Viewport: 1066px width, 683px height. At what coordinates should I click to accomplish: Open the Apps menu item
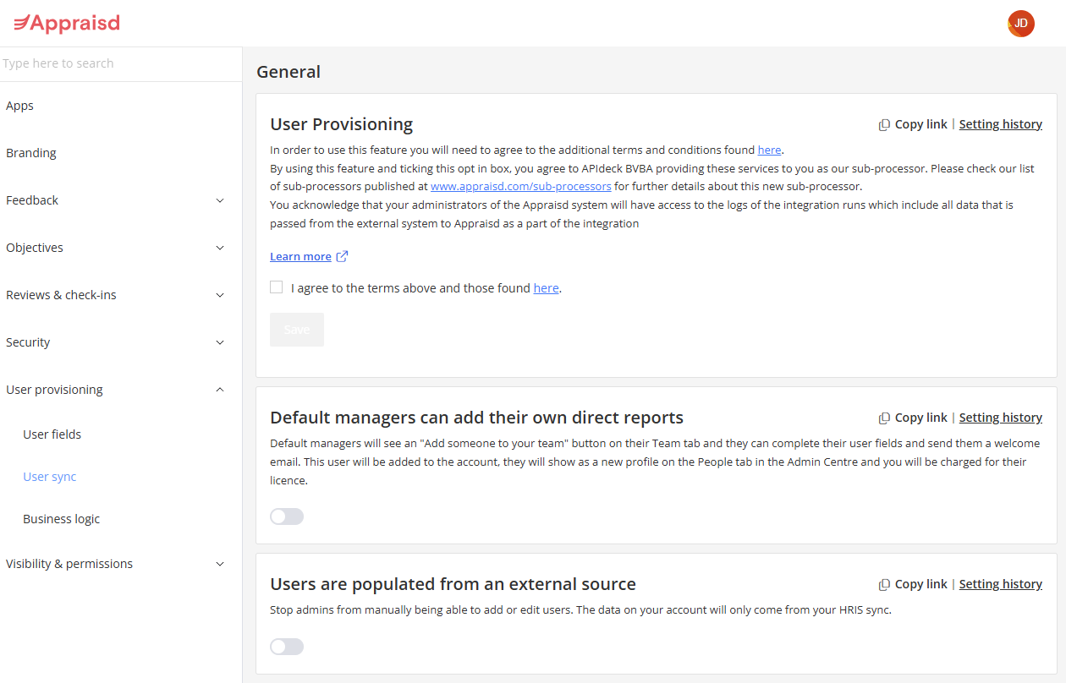pyautogui.click(x=20, y=106)
